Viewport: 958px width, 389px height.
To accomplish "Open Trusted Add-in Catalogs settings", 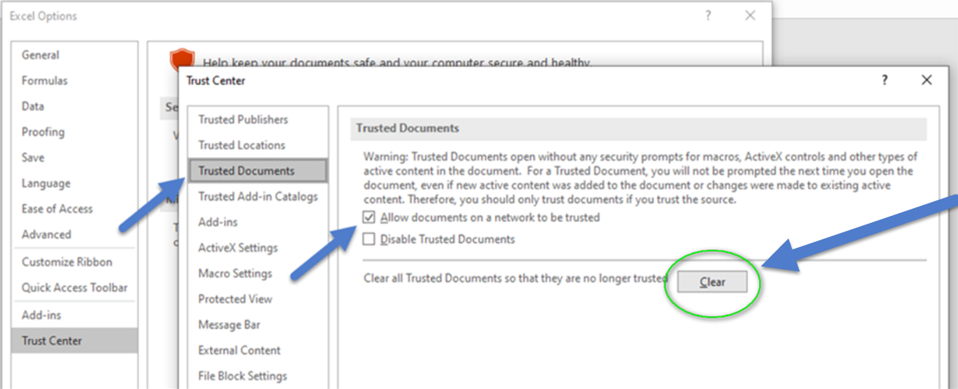I will 258,196.
